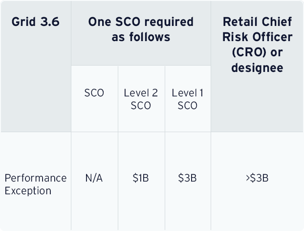This screenshot has width=304, height=231.
Task: Select the plain SCO sub-header cell
Action: (x=94, y=93)
